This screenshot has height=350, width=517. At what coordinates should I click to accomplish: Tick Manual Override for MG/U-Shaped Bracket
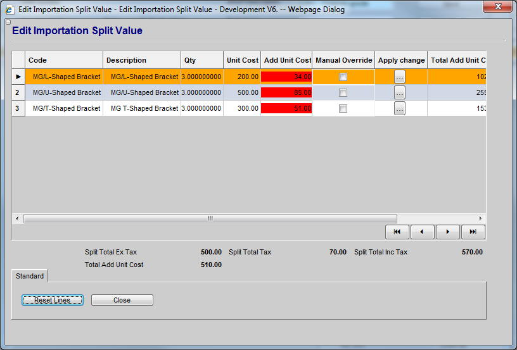[x=343, y=92]
